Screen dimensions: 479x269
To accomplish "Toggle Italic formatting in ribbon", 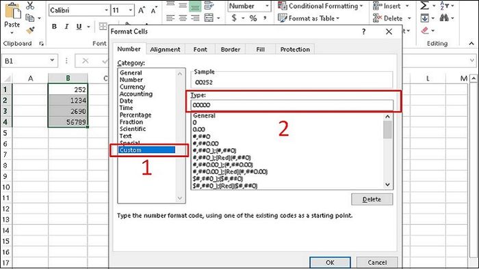I will [x=66, y=27].
